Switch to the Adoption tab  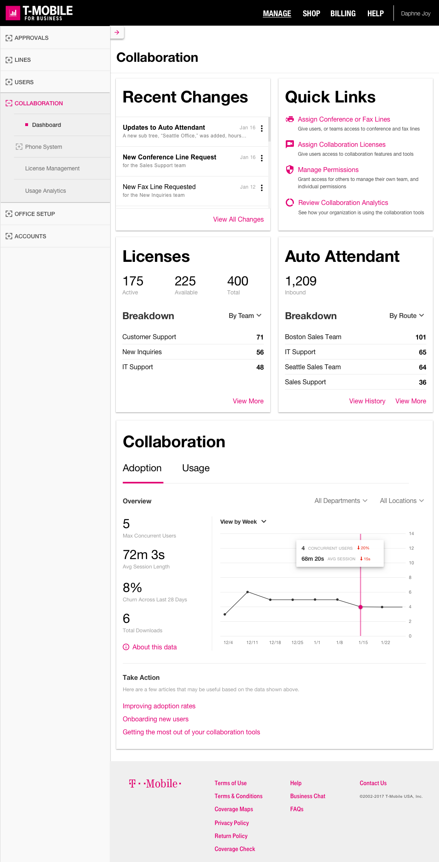coord(142,468)
